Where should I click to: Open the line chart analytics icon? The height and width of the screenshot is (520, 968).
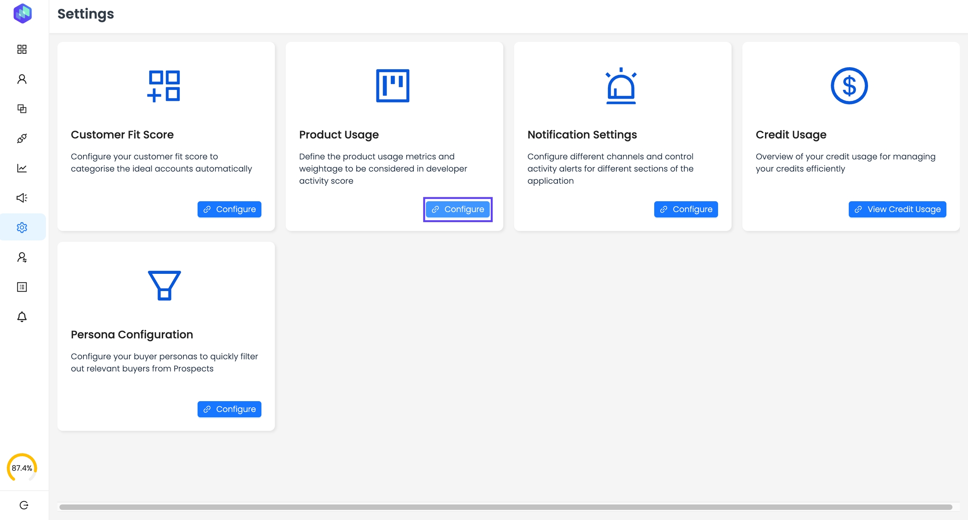(22, 168)
